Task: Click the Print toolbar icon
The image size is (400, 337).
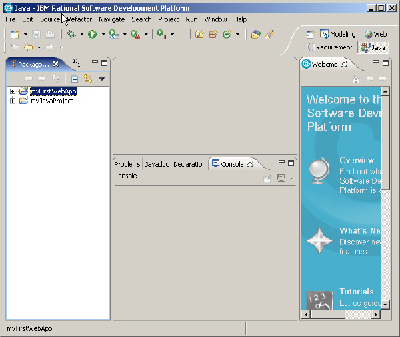Action: pos(50,34)
